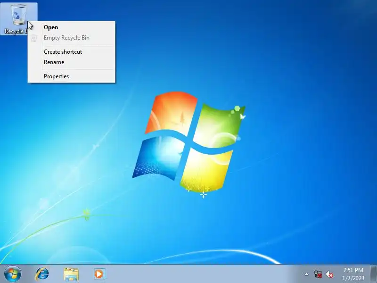Open the Windows Start menu orb
The image size is (377, 283).
point(13,274)
